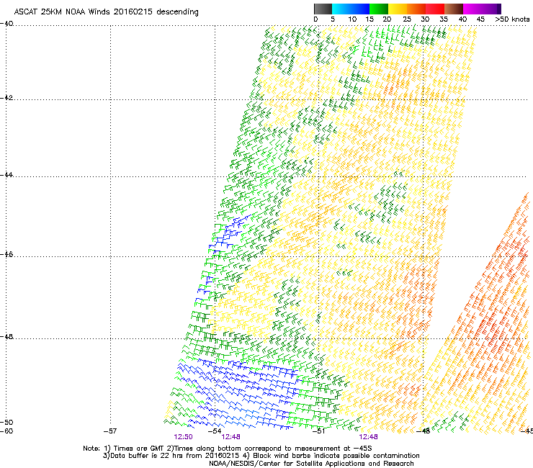Image resolution: width=533 pixels, height=468 pixels.
Task: Click the '-54' longitude axis label
Action: [215, 431]
